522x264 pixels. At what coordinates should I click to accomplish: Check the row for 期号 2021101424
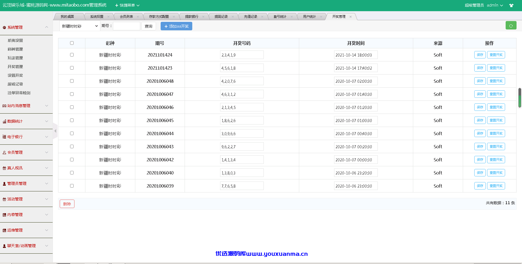click(x=72, y=55)
